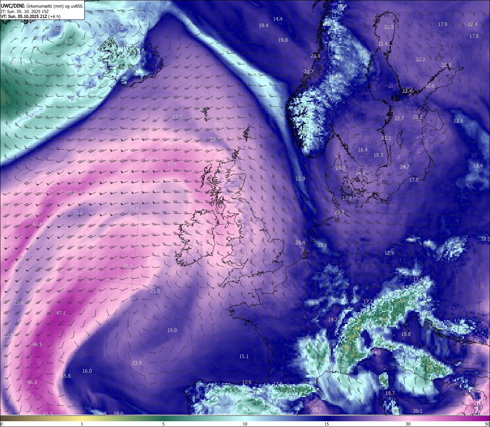Click the 12.1 value over the Netherlands
490x427 pixels.
(322, 245)
